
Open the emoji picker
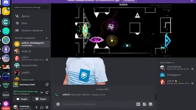click(x=150, y=104)
